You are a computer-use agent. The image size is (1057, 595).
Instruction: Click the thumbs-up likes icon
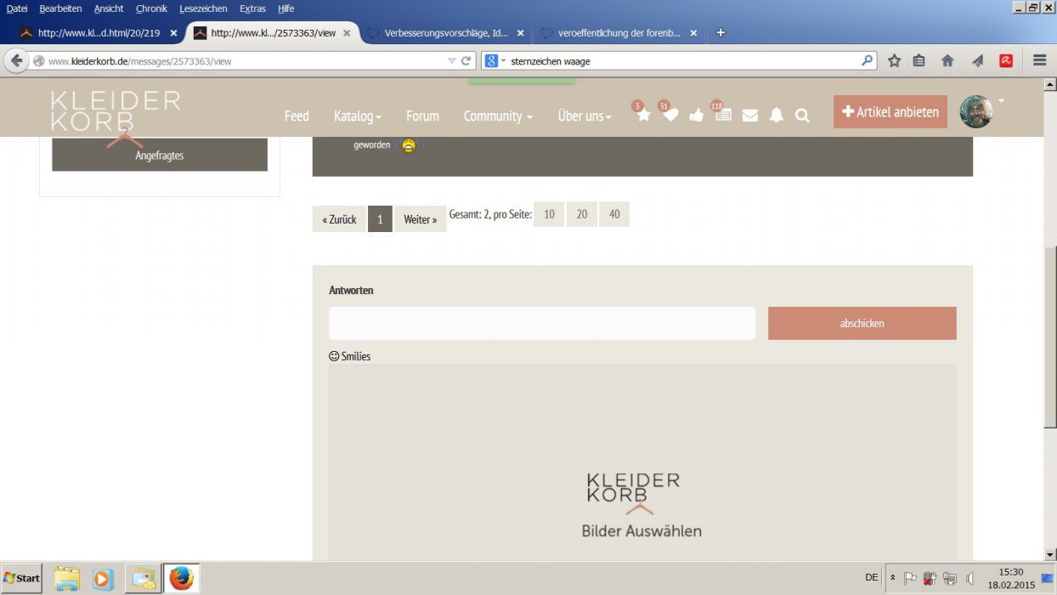(x=697, y=116)
